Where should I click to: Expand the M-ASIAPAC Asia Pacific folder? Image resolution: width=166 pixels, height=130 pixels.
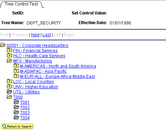point(16,71)
